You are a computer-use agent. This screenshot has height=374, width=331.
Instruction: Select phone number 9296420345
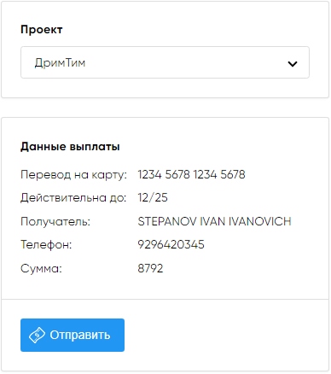171,245
